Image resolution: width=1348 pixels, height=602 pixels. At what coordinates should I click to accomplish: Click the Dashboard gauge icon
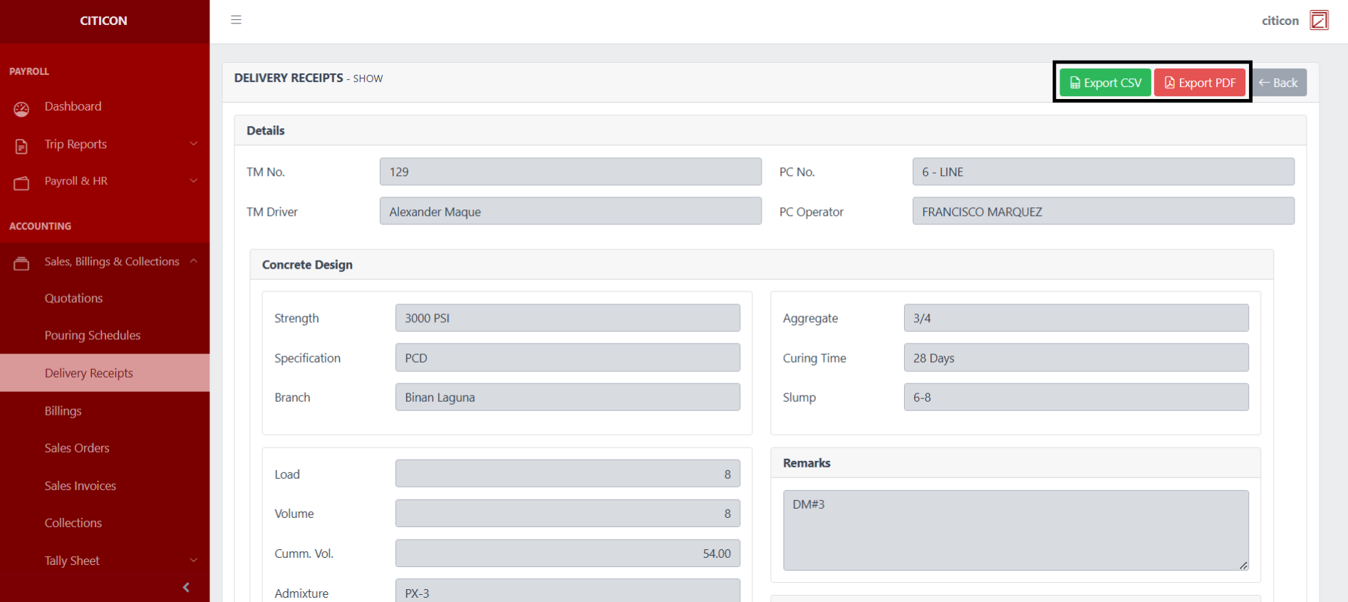coord(21,108)
